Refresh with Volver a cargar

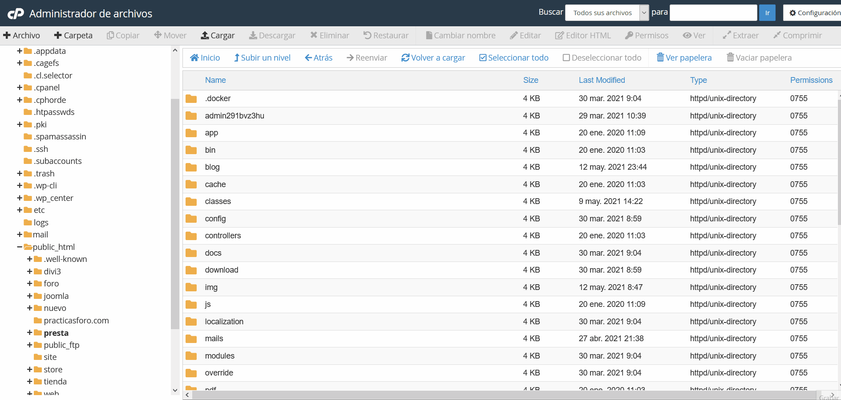click(x=433, y=57)
